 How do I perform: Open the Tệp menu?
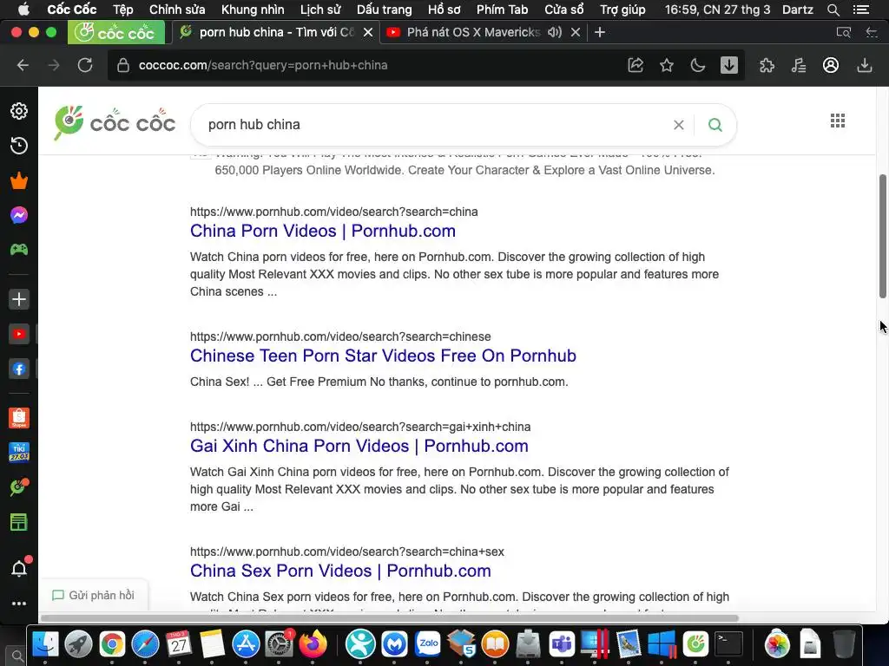(x=122, y=10)
